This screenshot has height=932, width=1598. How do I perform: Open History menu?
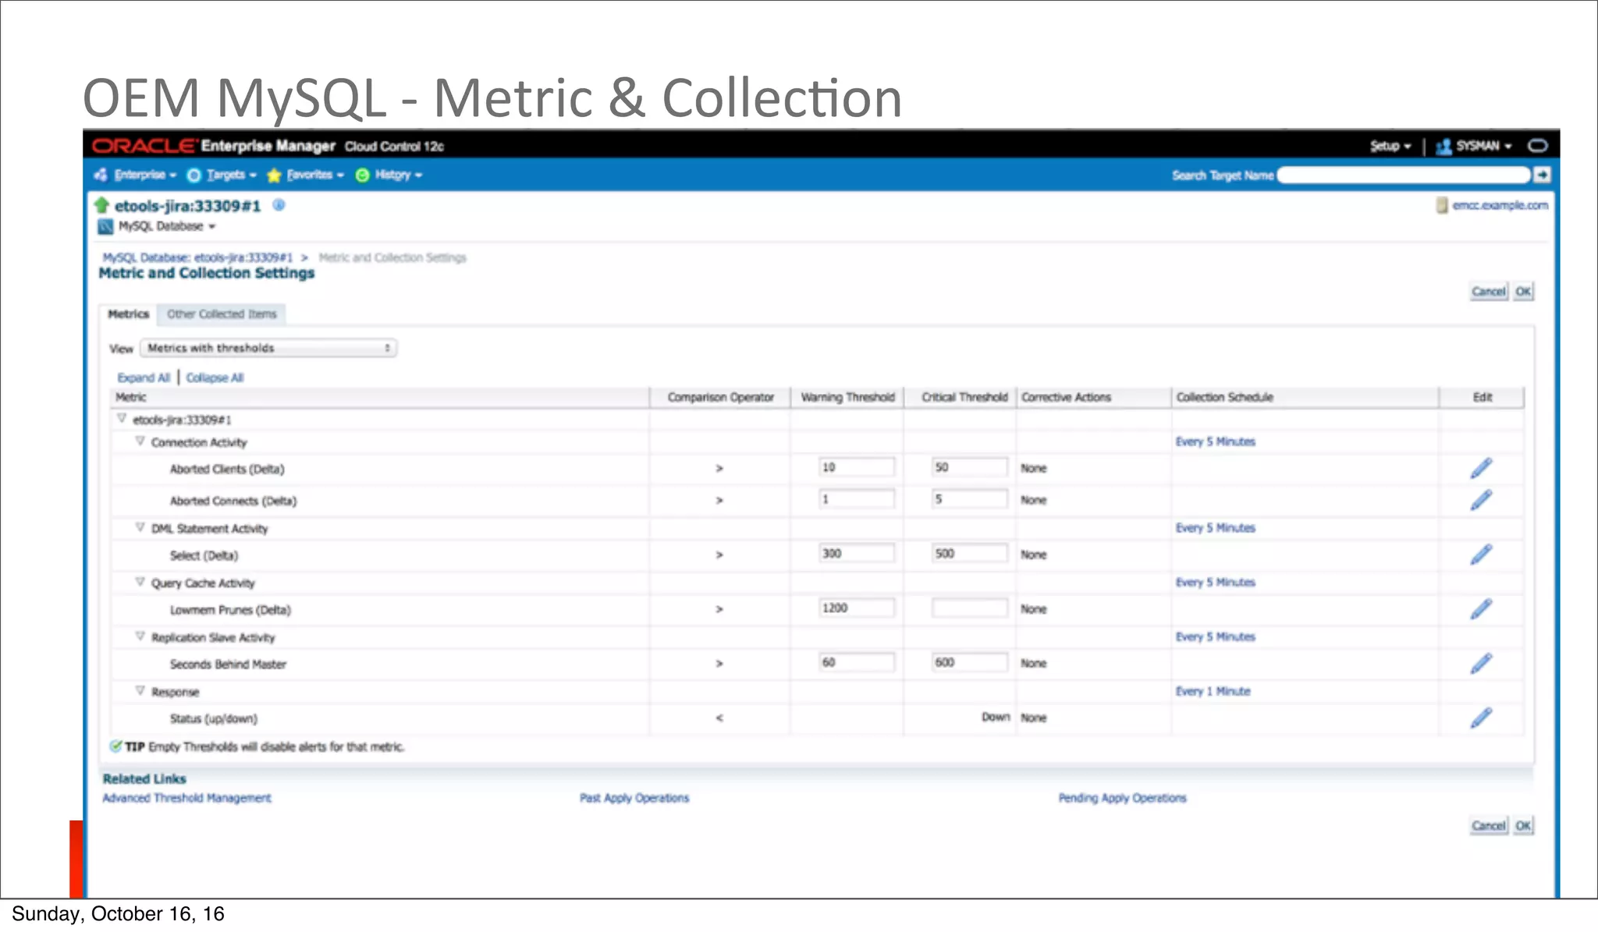coord(389,175)
